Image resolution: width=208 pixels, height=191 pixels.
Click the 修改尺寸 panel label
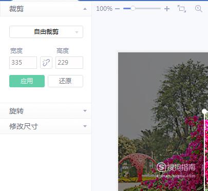[24, 126]
